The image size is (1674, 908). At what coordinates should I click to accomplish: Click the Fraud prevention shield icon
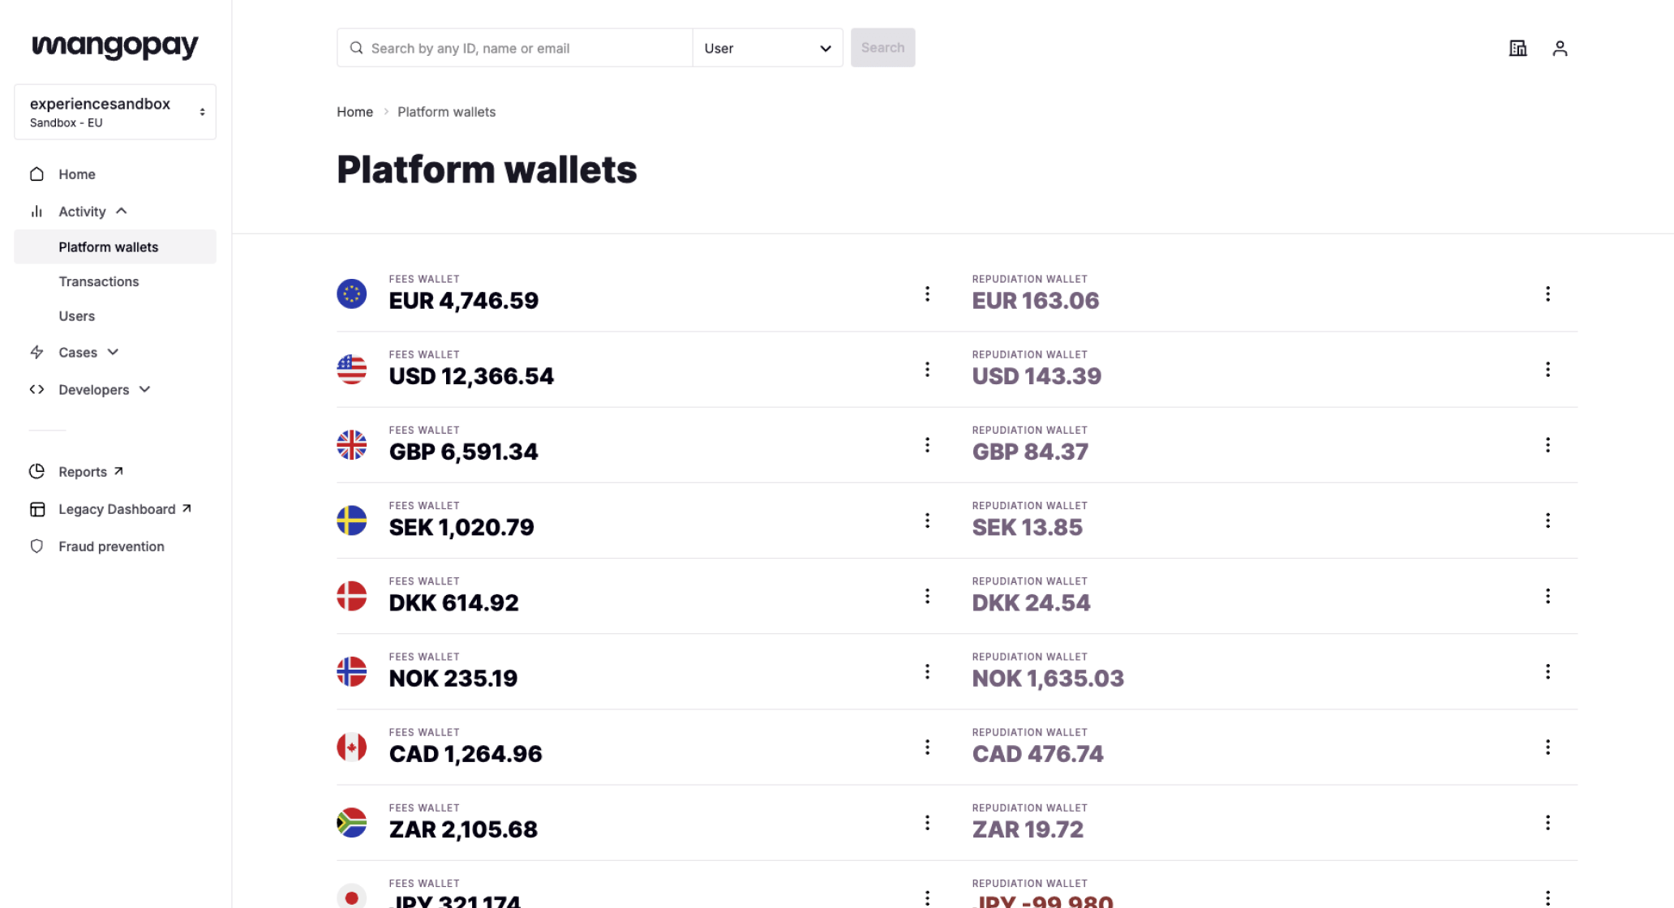point(36,546)
